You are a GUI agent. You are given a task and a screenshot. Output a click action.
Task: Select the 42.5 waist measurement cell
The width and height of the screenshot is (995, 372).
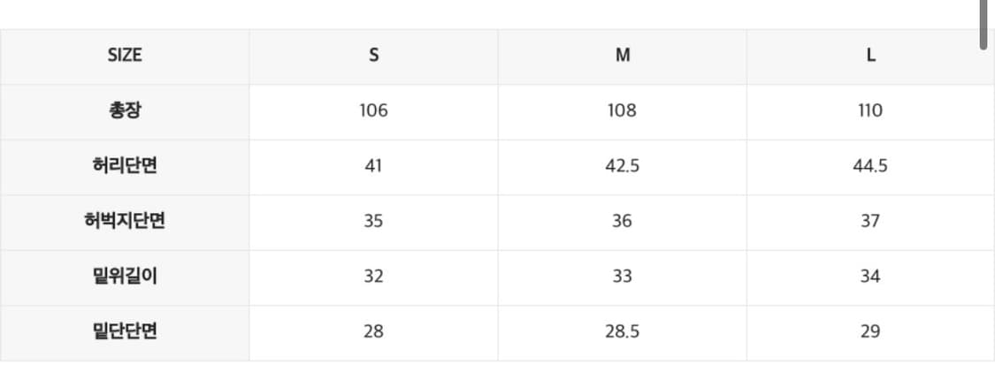(623, 165)
